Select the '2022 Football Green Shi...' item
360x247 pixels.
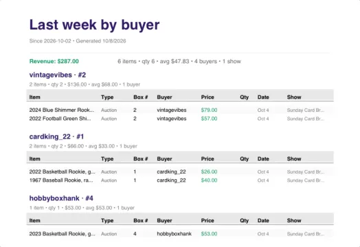60,119
